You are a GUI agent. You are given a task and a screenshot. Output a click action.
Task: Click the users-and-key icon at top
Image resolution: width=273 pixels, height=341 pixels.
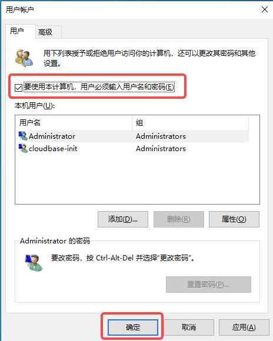click(x=24, y=58)
